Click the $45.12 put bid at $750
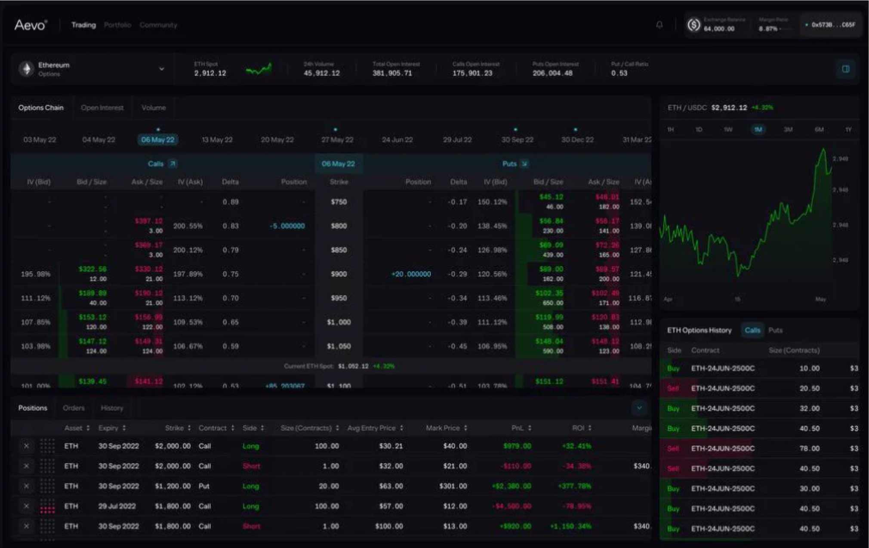Viewport: 869px width, 548px height. 552,197
